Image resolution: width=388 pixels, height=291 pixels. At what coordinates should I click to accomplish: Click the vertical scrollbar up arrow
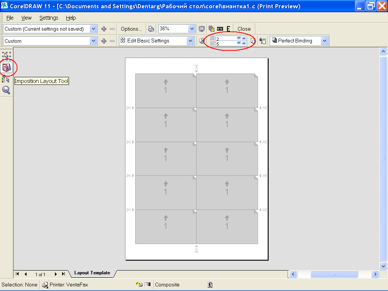[x=383, y=52]
